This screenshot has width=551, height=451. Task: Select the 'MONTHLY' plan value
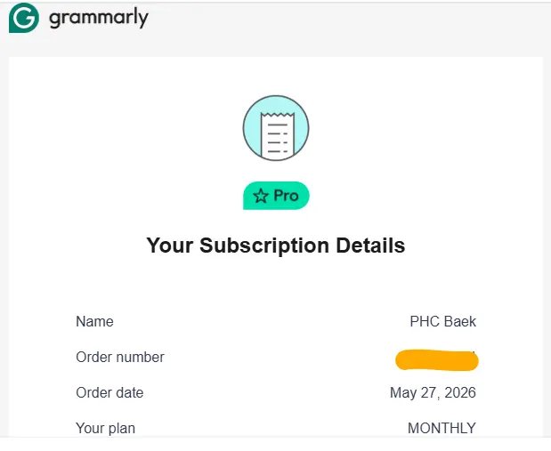442,428
